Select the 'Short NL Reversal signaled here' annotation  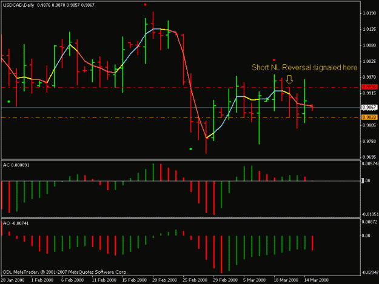(304, 68)
